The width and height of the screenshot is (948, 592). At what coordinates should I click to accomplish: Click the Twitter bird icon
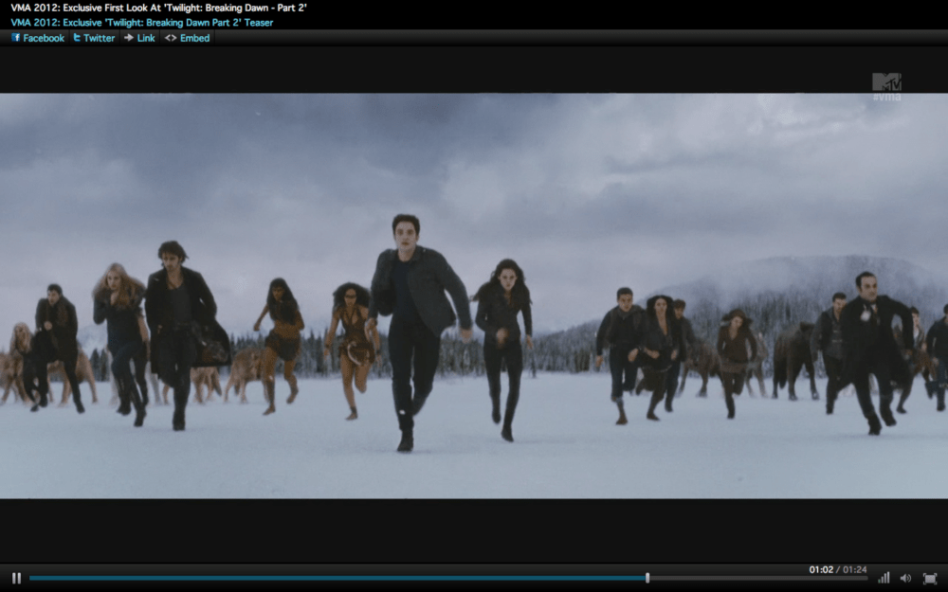click(77, 38)
